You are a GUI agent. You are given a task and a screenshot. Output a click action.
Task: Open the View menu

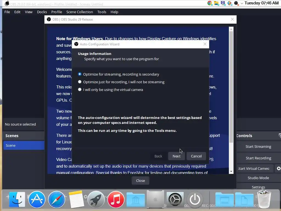click(x=29, y=12)
